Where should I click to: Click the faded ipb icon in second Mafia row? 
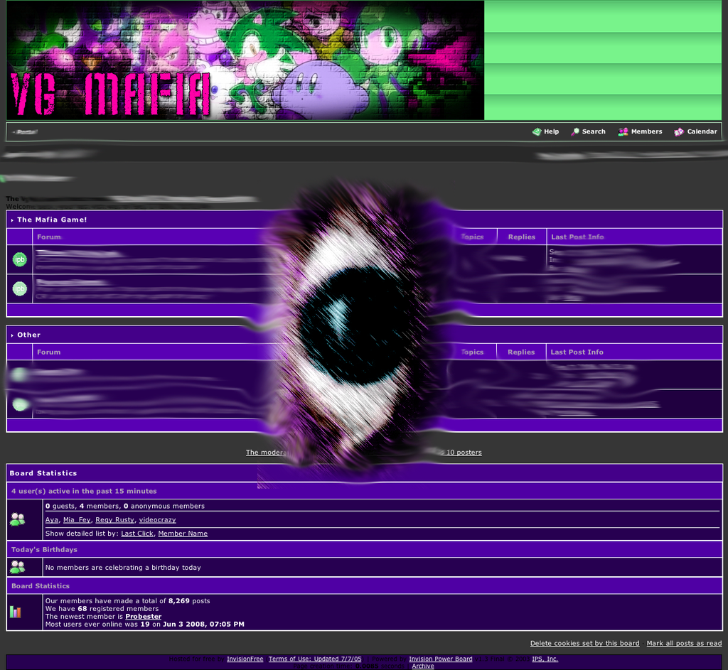[19, 288]
